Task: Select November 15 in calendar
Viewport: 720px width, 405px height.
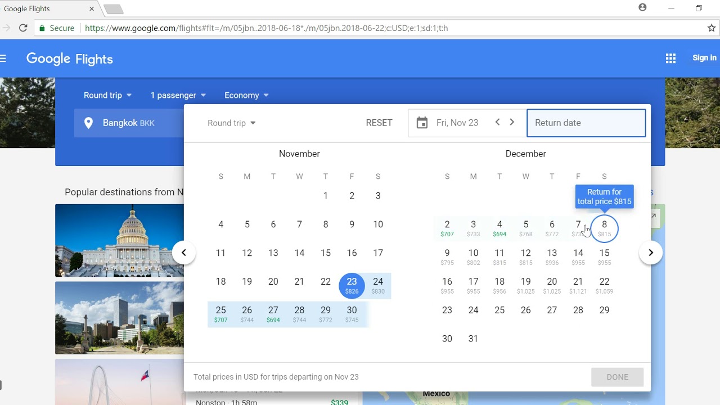Action: tap(326, 253)
